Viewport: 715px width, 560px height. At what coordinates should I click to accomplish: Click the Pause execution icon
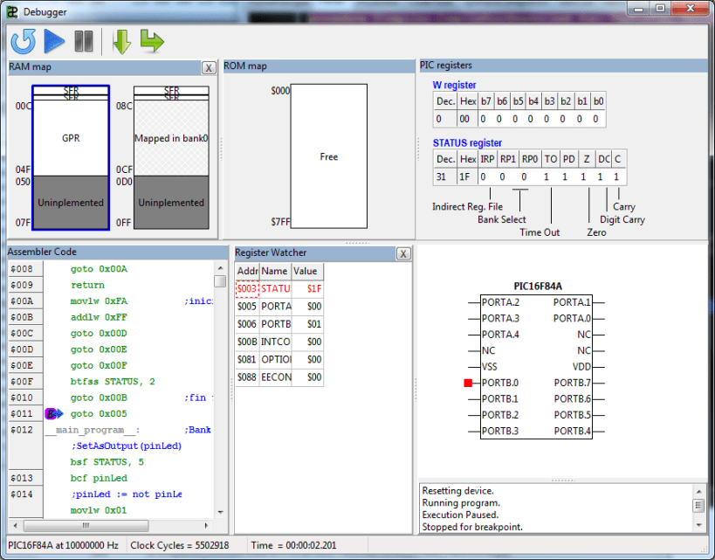click(84, 41)
